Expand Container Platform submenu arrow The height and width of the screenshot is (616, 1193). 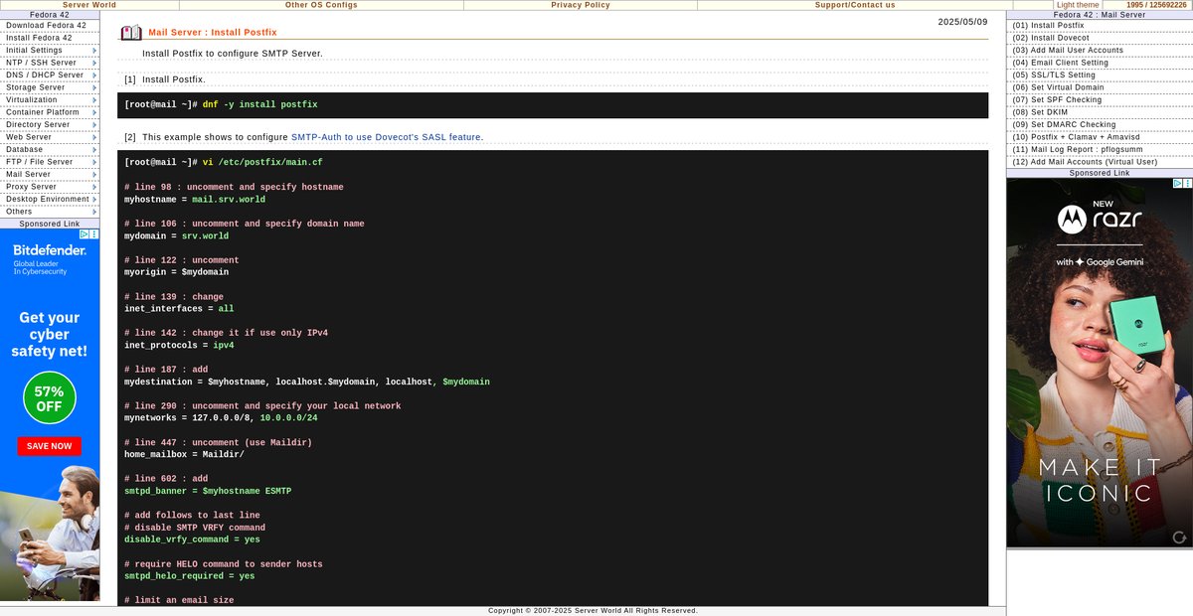pos(94,112)
